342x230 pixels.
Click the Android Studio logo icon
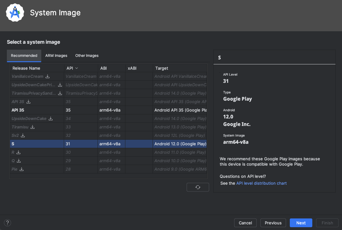pyautogui.click(x=15, y=12)
